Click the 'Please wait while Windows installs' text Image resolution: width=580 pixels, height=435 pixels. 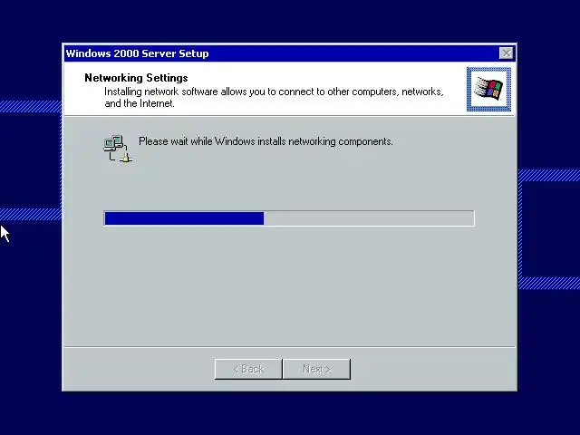[266, 141]
